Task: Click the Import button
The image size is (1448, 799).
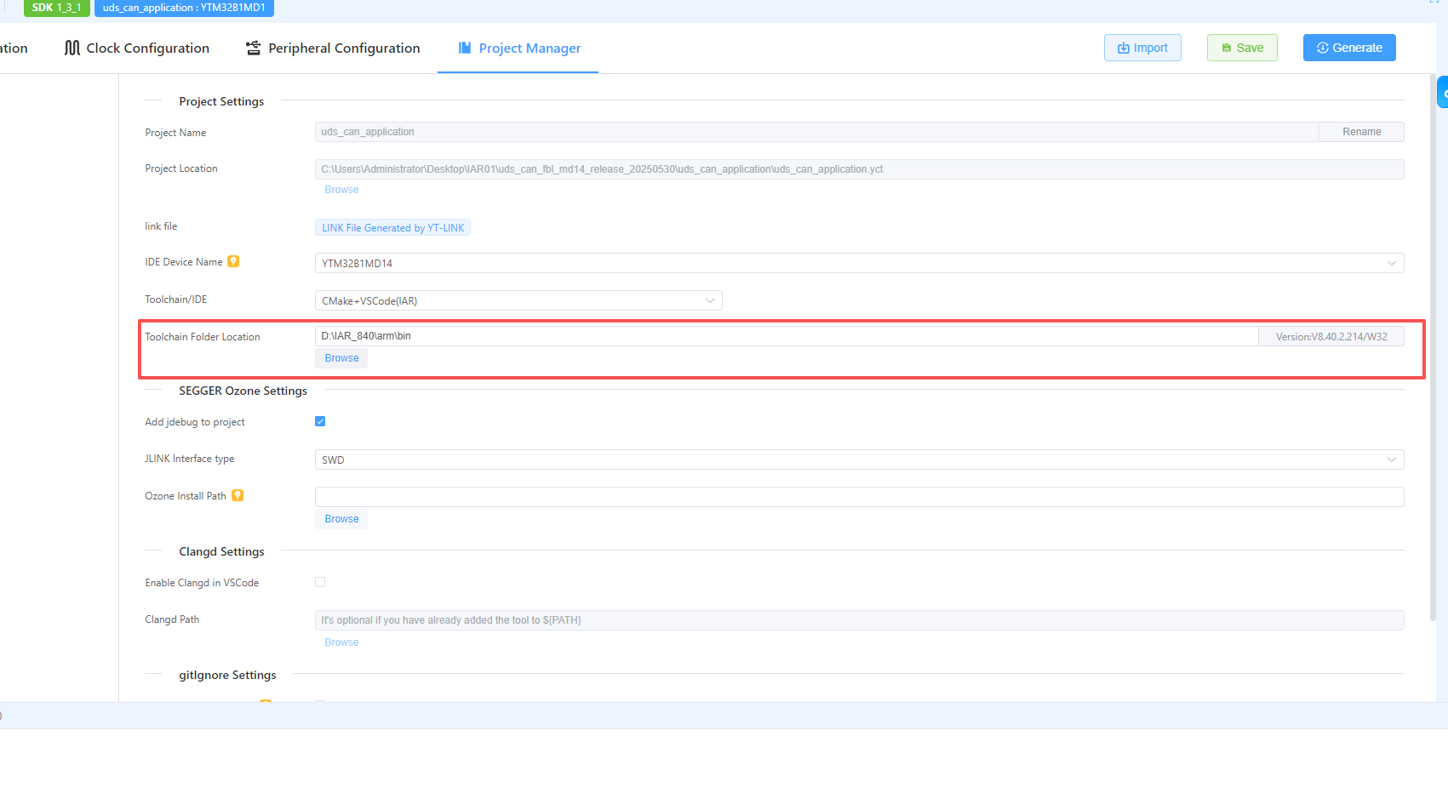Action: click(1142, 48)
